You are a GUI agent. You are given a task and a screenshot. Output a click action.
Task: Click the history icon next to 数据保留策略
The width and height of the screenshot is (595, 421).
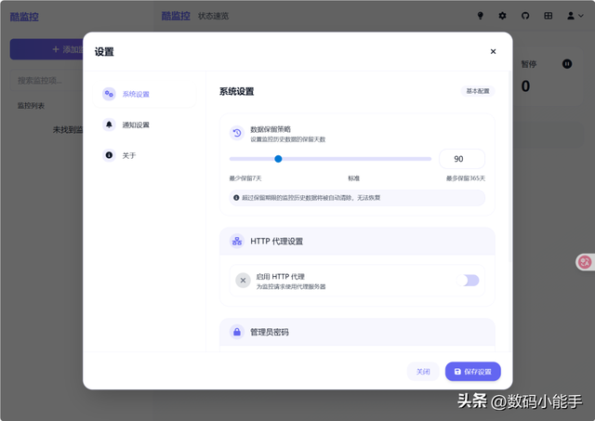(x=237, y=133)
